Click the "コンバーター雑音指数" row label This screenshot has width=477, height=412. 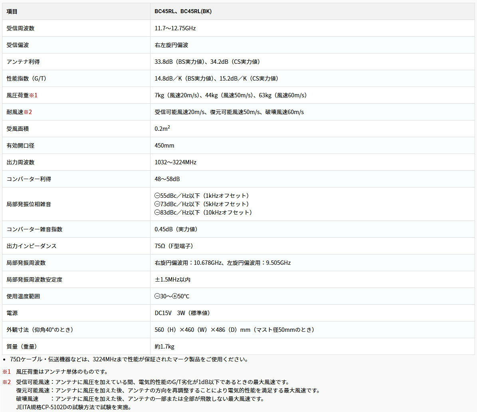tap(34, 229)
